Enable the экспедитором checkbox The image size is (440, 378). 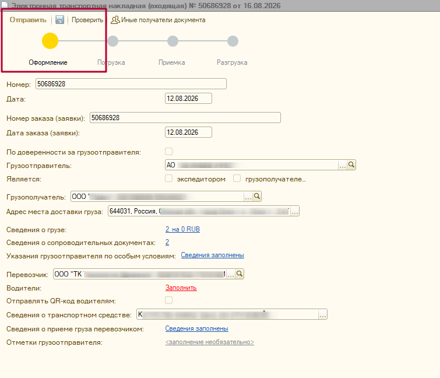[x=168, y=178]
